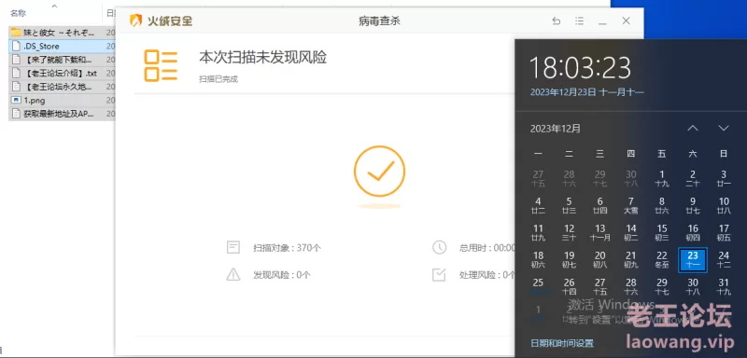This screenshot has height=358, width=747.
Task: Click the orange checkmark circle
Action: (379, 172)
